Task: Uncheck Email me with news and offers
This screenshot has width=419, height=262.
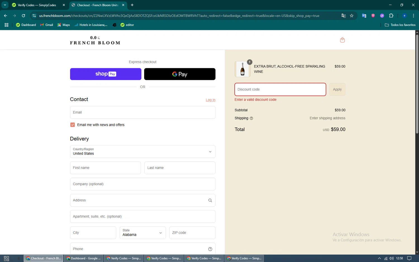Action: (73, 125)
